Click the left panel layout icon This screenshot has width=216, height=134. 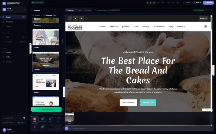pyautogui.click(x=148, y=3)
